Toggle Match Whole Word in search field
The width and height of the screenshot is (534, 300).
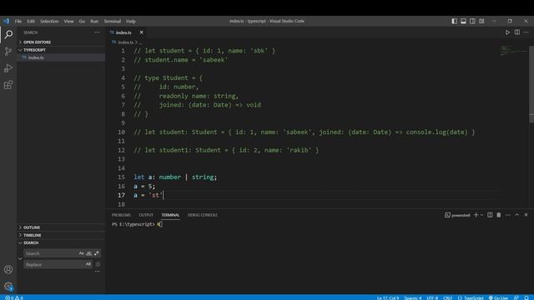[x=89, y=253]
